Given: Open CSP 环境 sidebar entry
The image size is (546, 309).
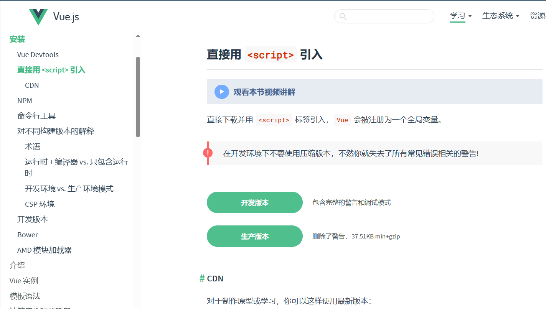Looking at the screenshot, I should tap(40, 204).
